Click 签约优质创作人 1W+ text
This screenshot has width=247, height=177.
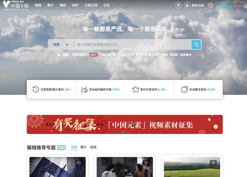click(x=153, y=90)
